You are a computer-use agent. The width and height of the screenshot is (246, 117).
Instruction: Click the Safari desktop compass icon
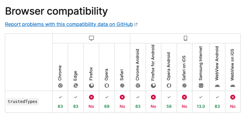(122, 86)
